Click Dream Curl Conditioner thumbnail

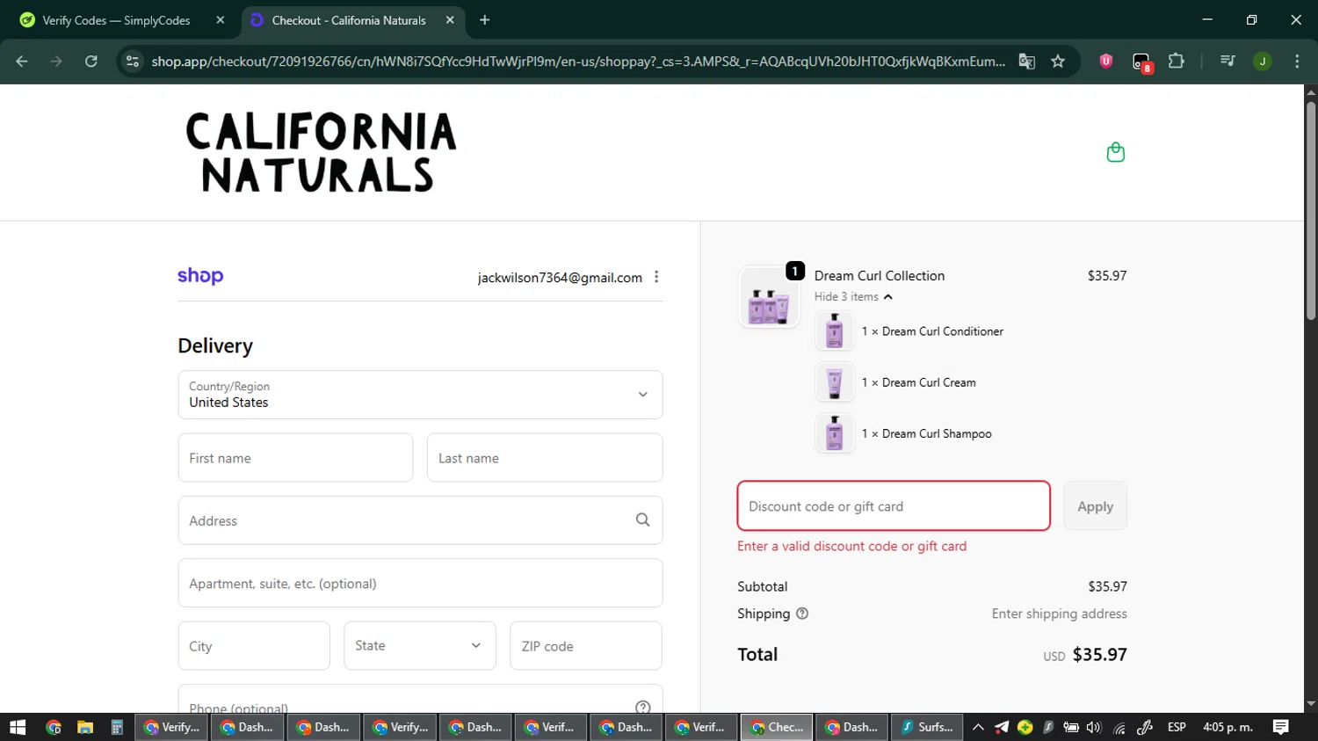[x=834, y=331]
